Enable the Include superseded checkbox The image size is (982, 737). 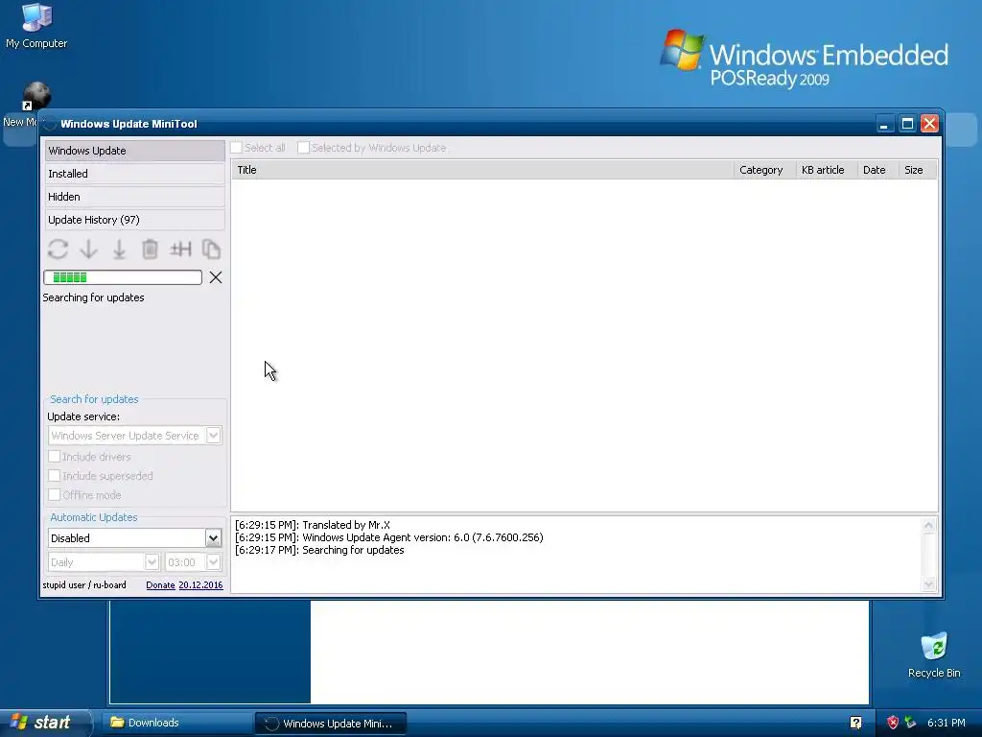(x=55, y=476)
